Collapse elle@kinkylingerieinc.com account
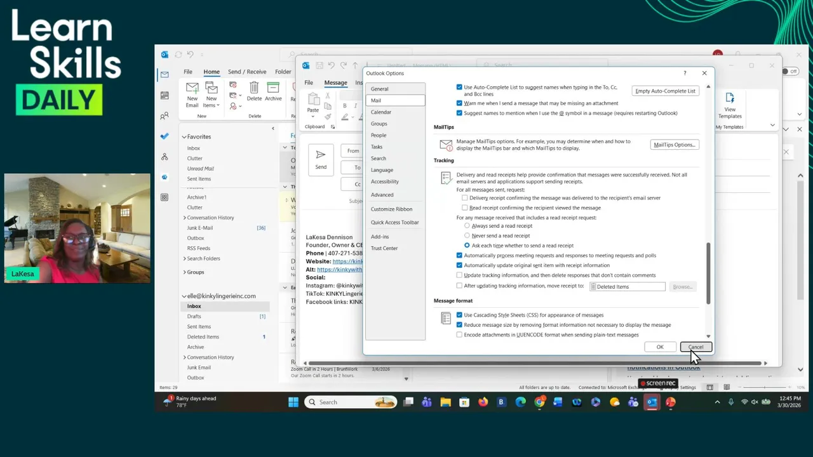 click(184, 296)
